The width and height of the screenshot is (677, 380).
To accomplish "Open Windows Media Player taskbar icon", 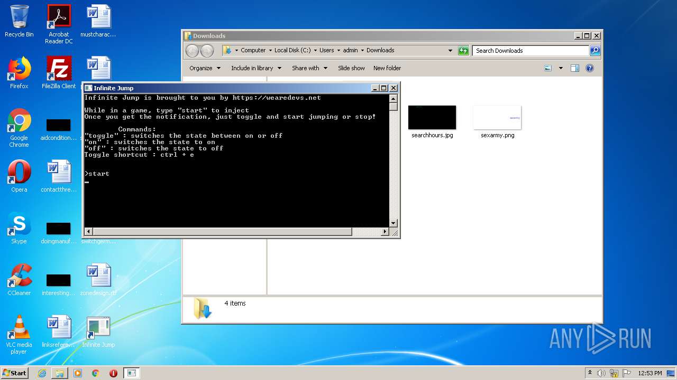I will tap(78, 373).
